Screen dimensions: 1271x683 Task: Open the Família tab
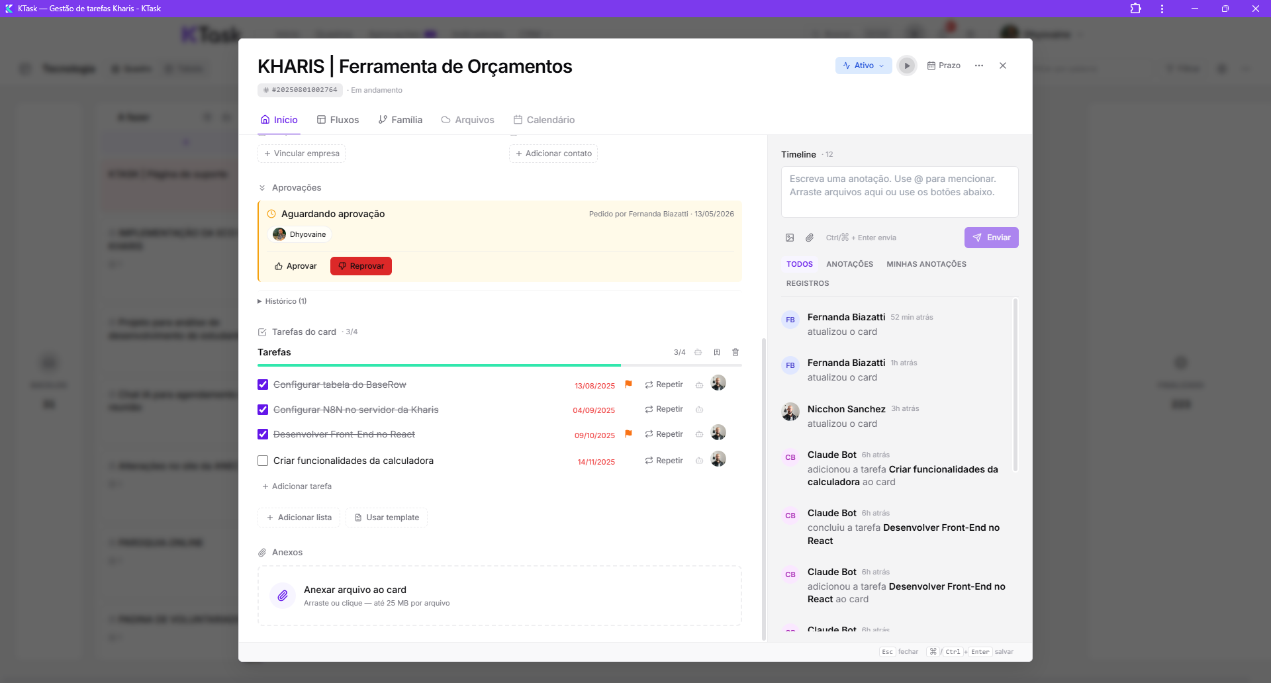coord(400,120)
